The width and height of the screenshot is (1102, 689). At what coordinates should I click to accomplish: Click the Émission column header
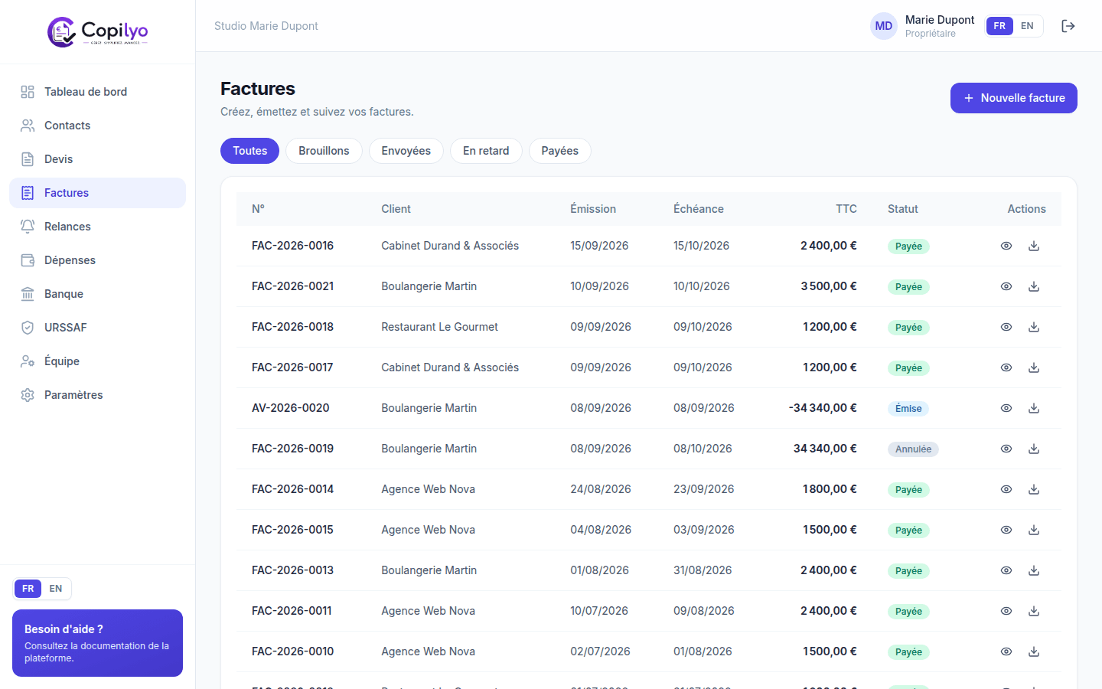click(593, 209)
